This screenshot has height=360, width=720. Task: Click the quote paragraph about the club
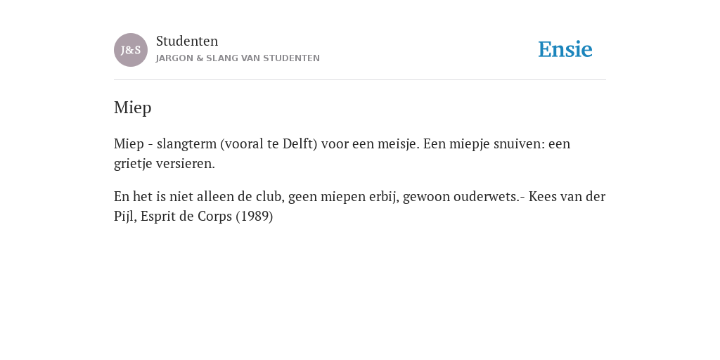(359, 206)
